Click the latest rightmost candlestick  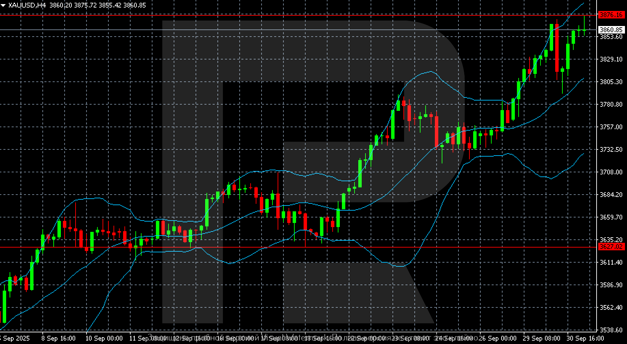point(584,30)
